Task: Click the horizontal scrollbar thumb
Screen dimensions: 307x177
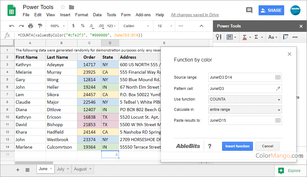Action: point(34,163)
